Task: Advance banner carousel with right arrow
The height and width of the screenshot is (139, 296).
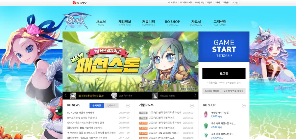Action: pos(195,96)
